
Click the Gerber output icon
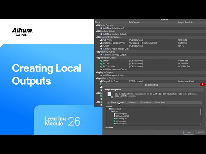pyautogui.click(x=101, y=61)
